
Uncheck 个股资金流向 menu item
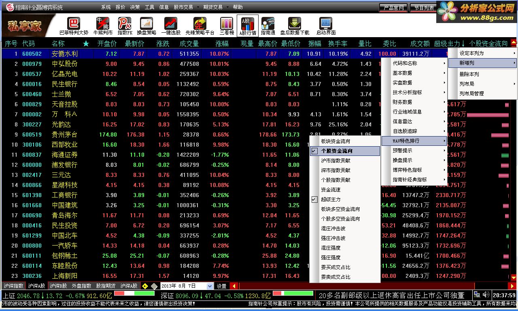click(345, 151)
